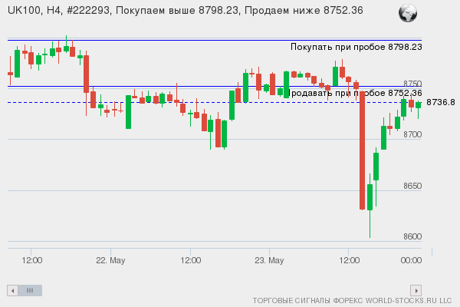Click the '00:00' time axis label

click(x=411, y=261)
